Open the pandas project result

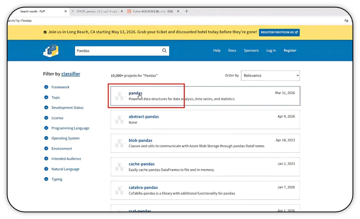[205, 96]
